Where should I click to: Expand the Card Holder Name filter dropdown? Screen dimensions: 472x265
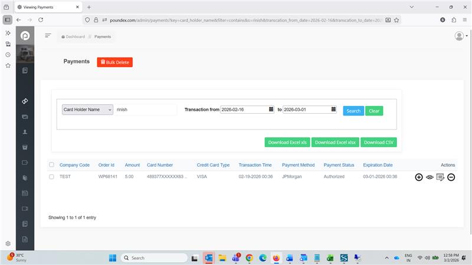(87, 110)
